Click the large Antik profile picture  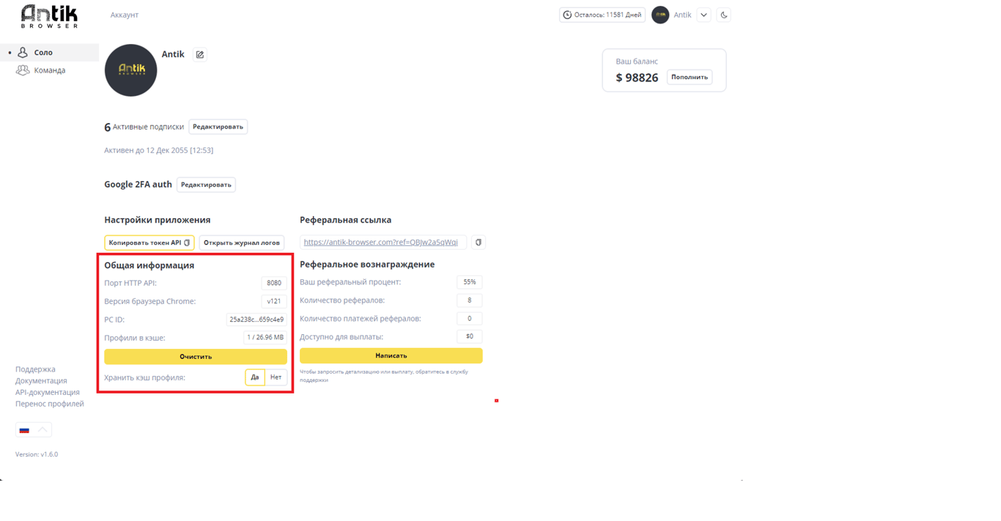click(x=131, y=70)
